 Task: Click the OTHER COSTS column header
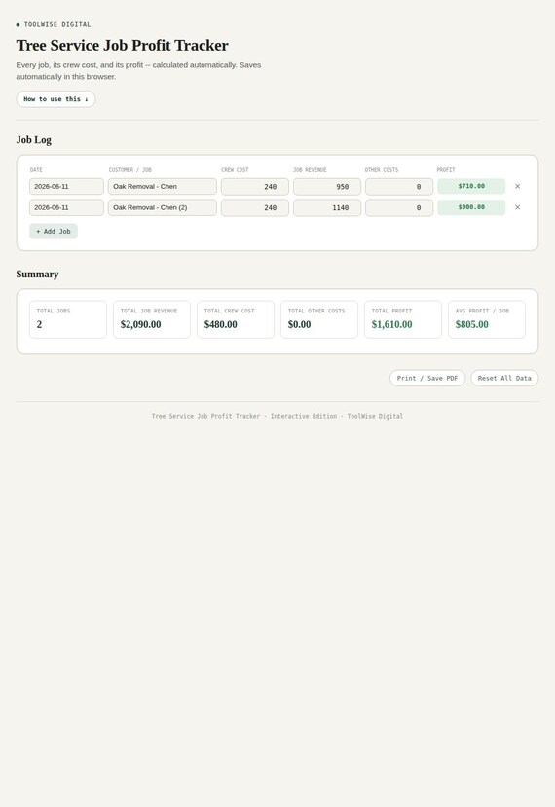point(382,169)
